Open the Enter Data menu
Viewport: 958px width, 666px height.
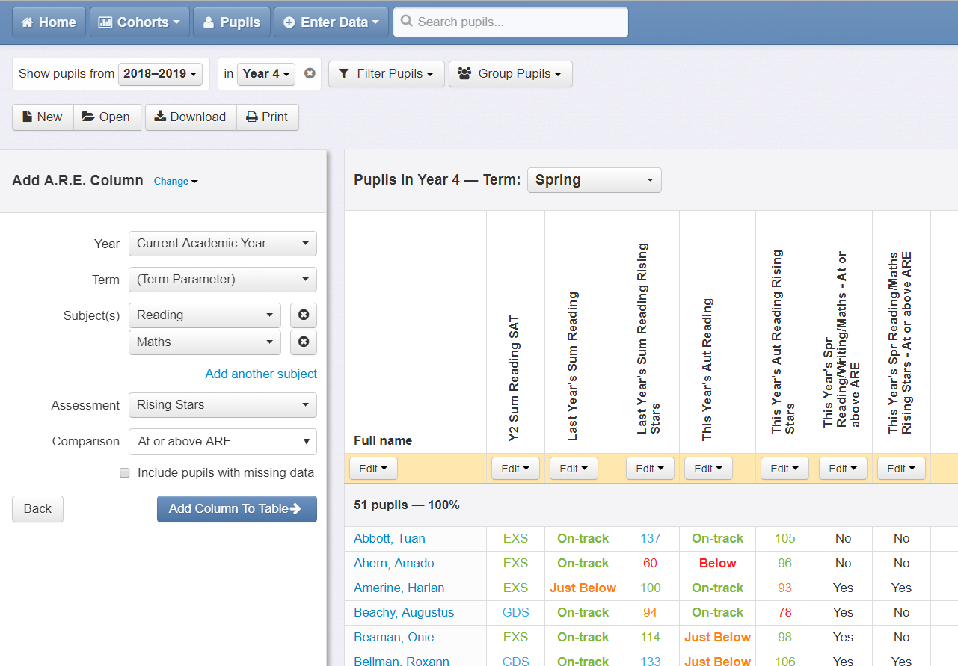(x=331, y=22)
